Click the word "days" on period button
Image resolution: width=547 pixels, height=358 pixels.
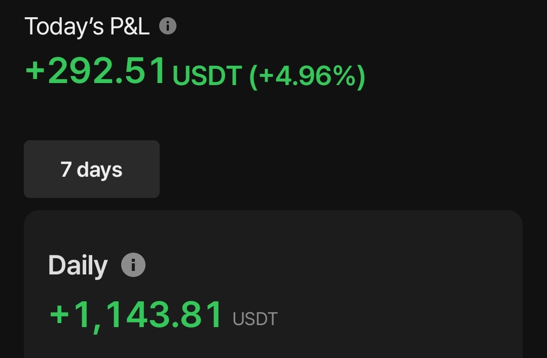coord(99,170)
